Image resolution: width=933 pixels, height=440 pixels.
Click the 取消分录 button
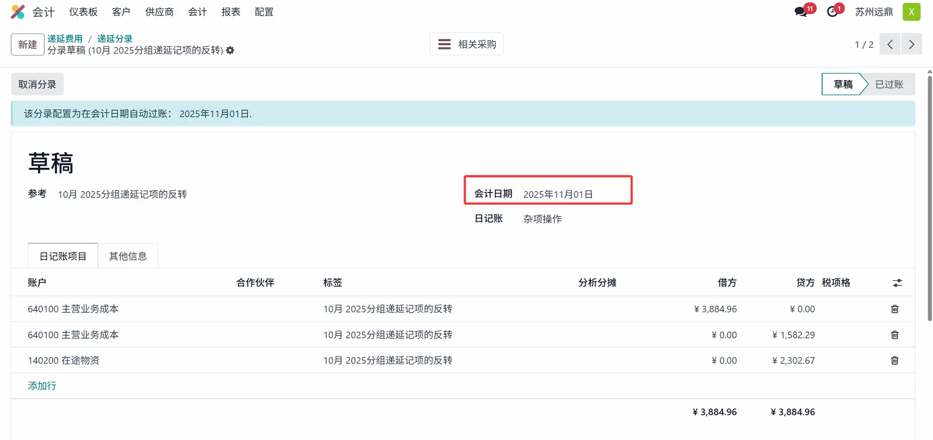coord(37,85)
